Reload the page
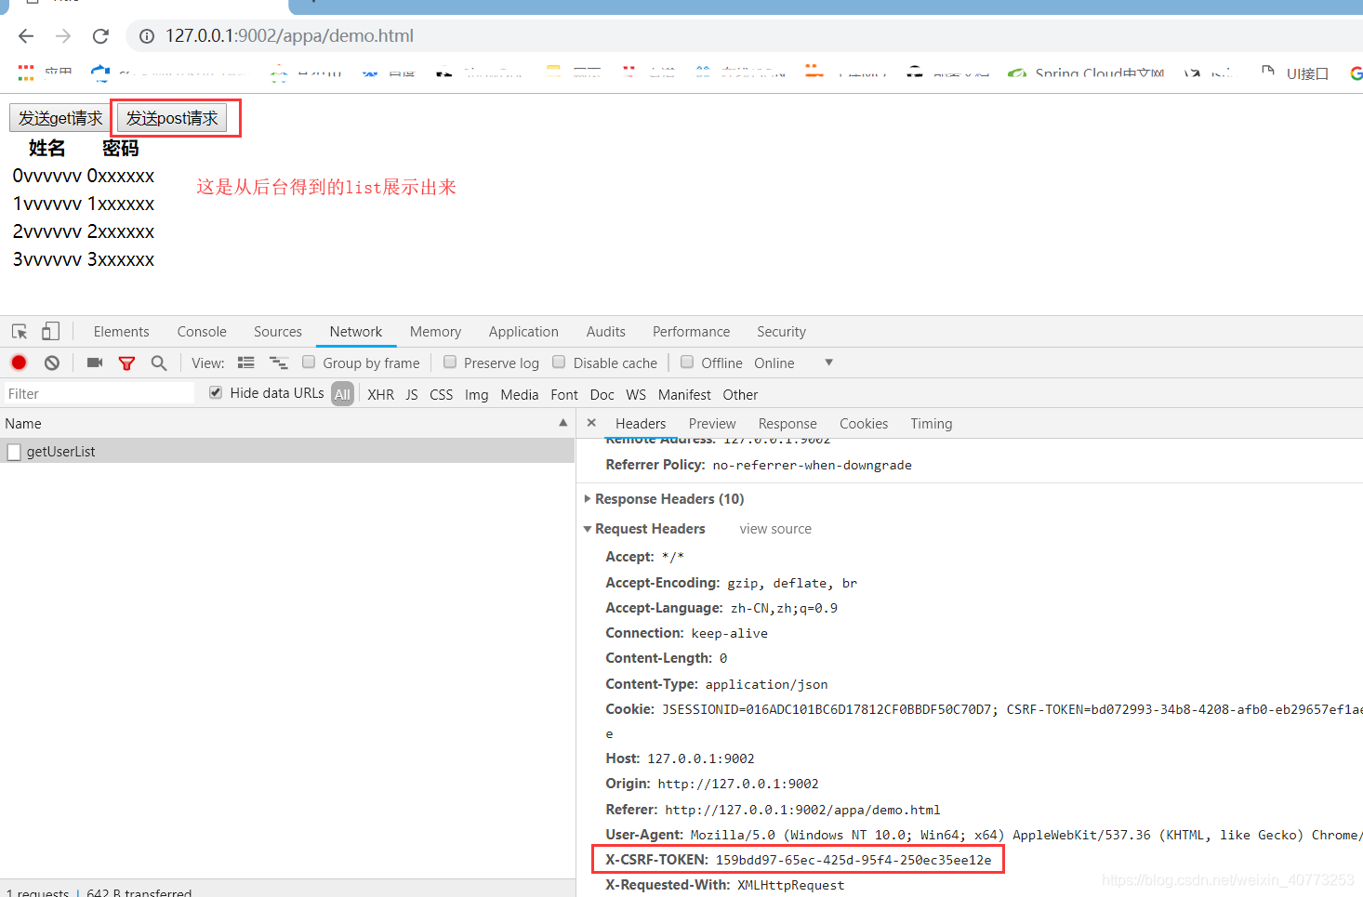The image size is (1363, 897). click(x=100, y=35)
